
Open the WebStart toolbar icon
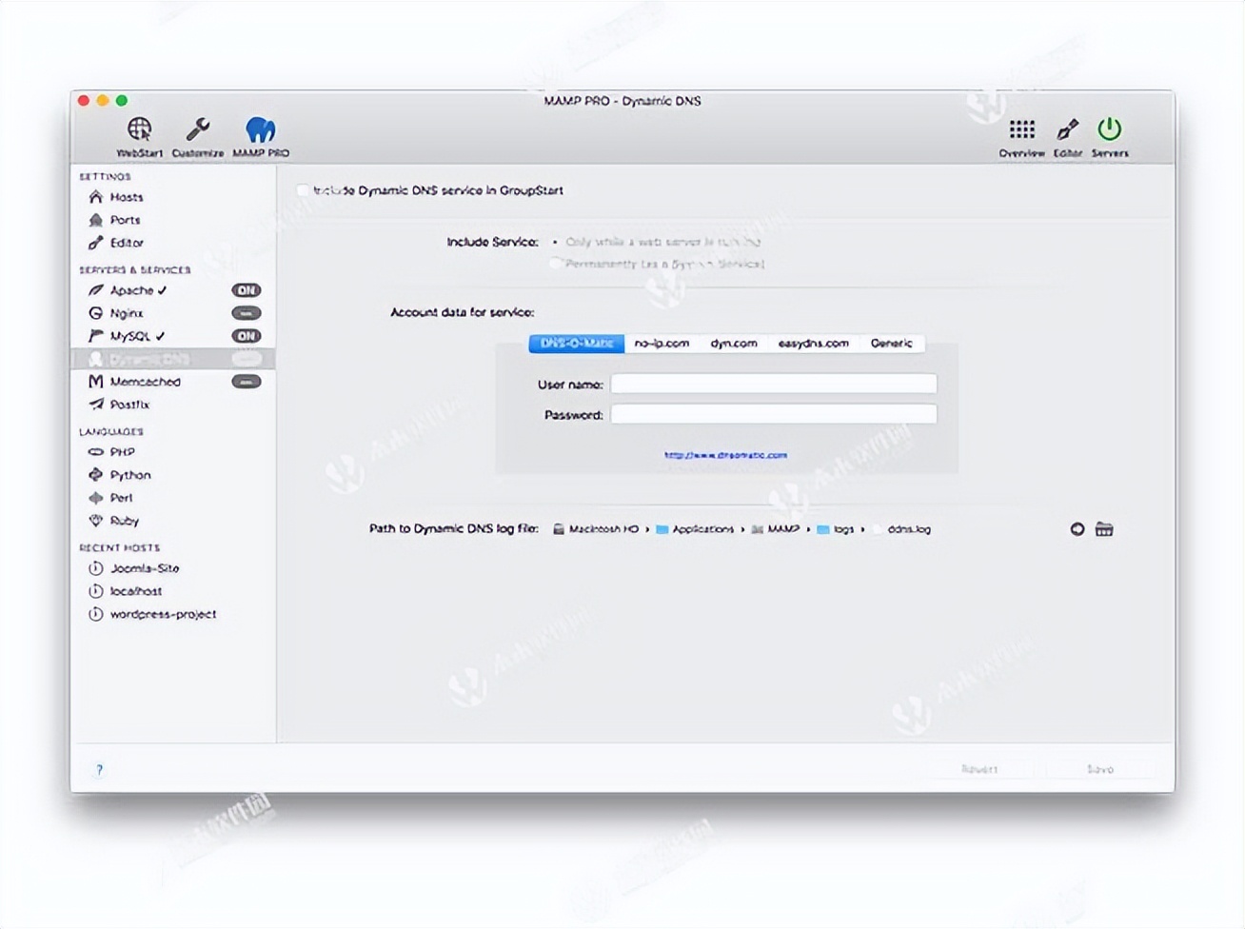coord(139,128)
